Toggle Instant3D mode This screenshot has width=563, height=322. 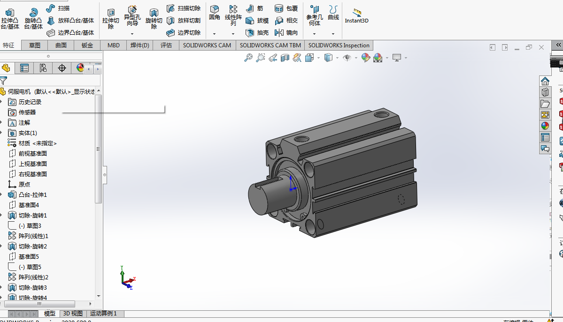(356, 16)
